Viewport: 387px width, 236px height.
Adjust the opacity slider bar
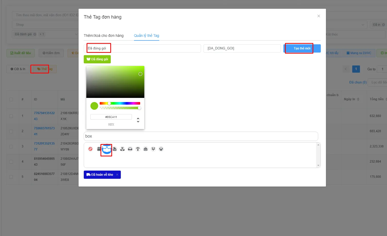120,108
